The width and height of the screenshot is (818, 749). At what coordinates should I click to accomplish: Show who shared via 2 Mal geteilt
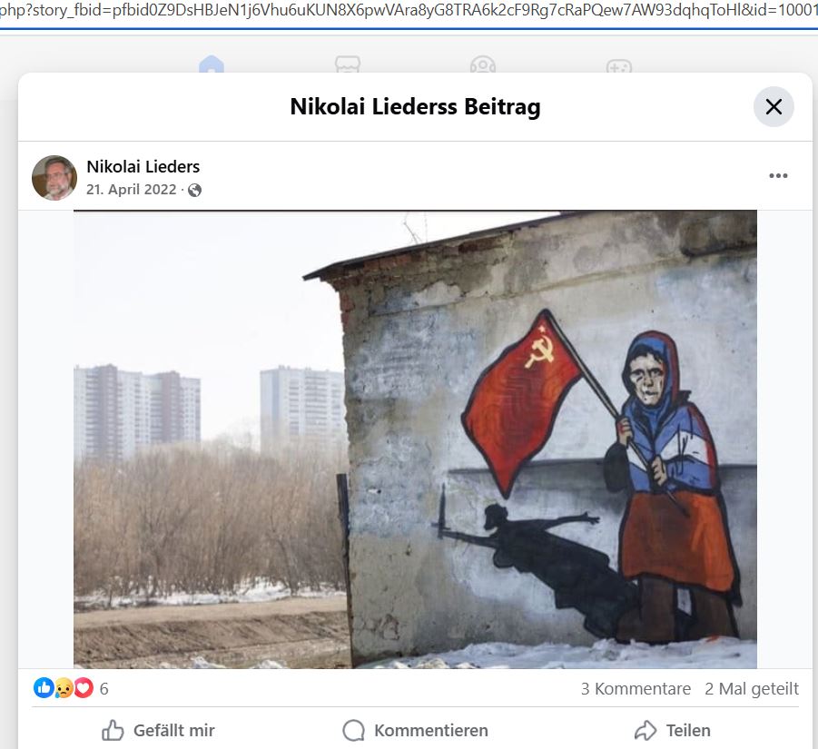751,688
